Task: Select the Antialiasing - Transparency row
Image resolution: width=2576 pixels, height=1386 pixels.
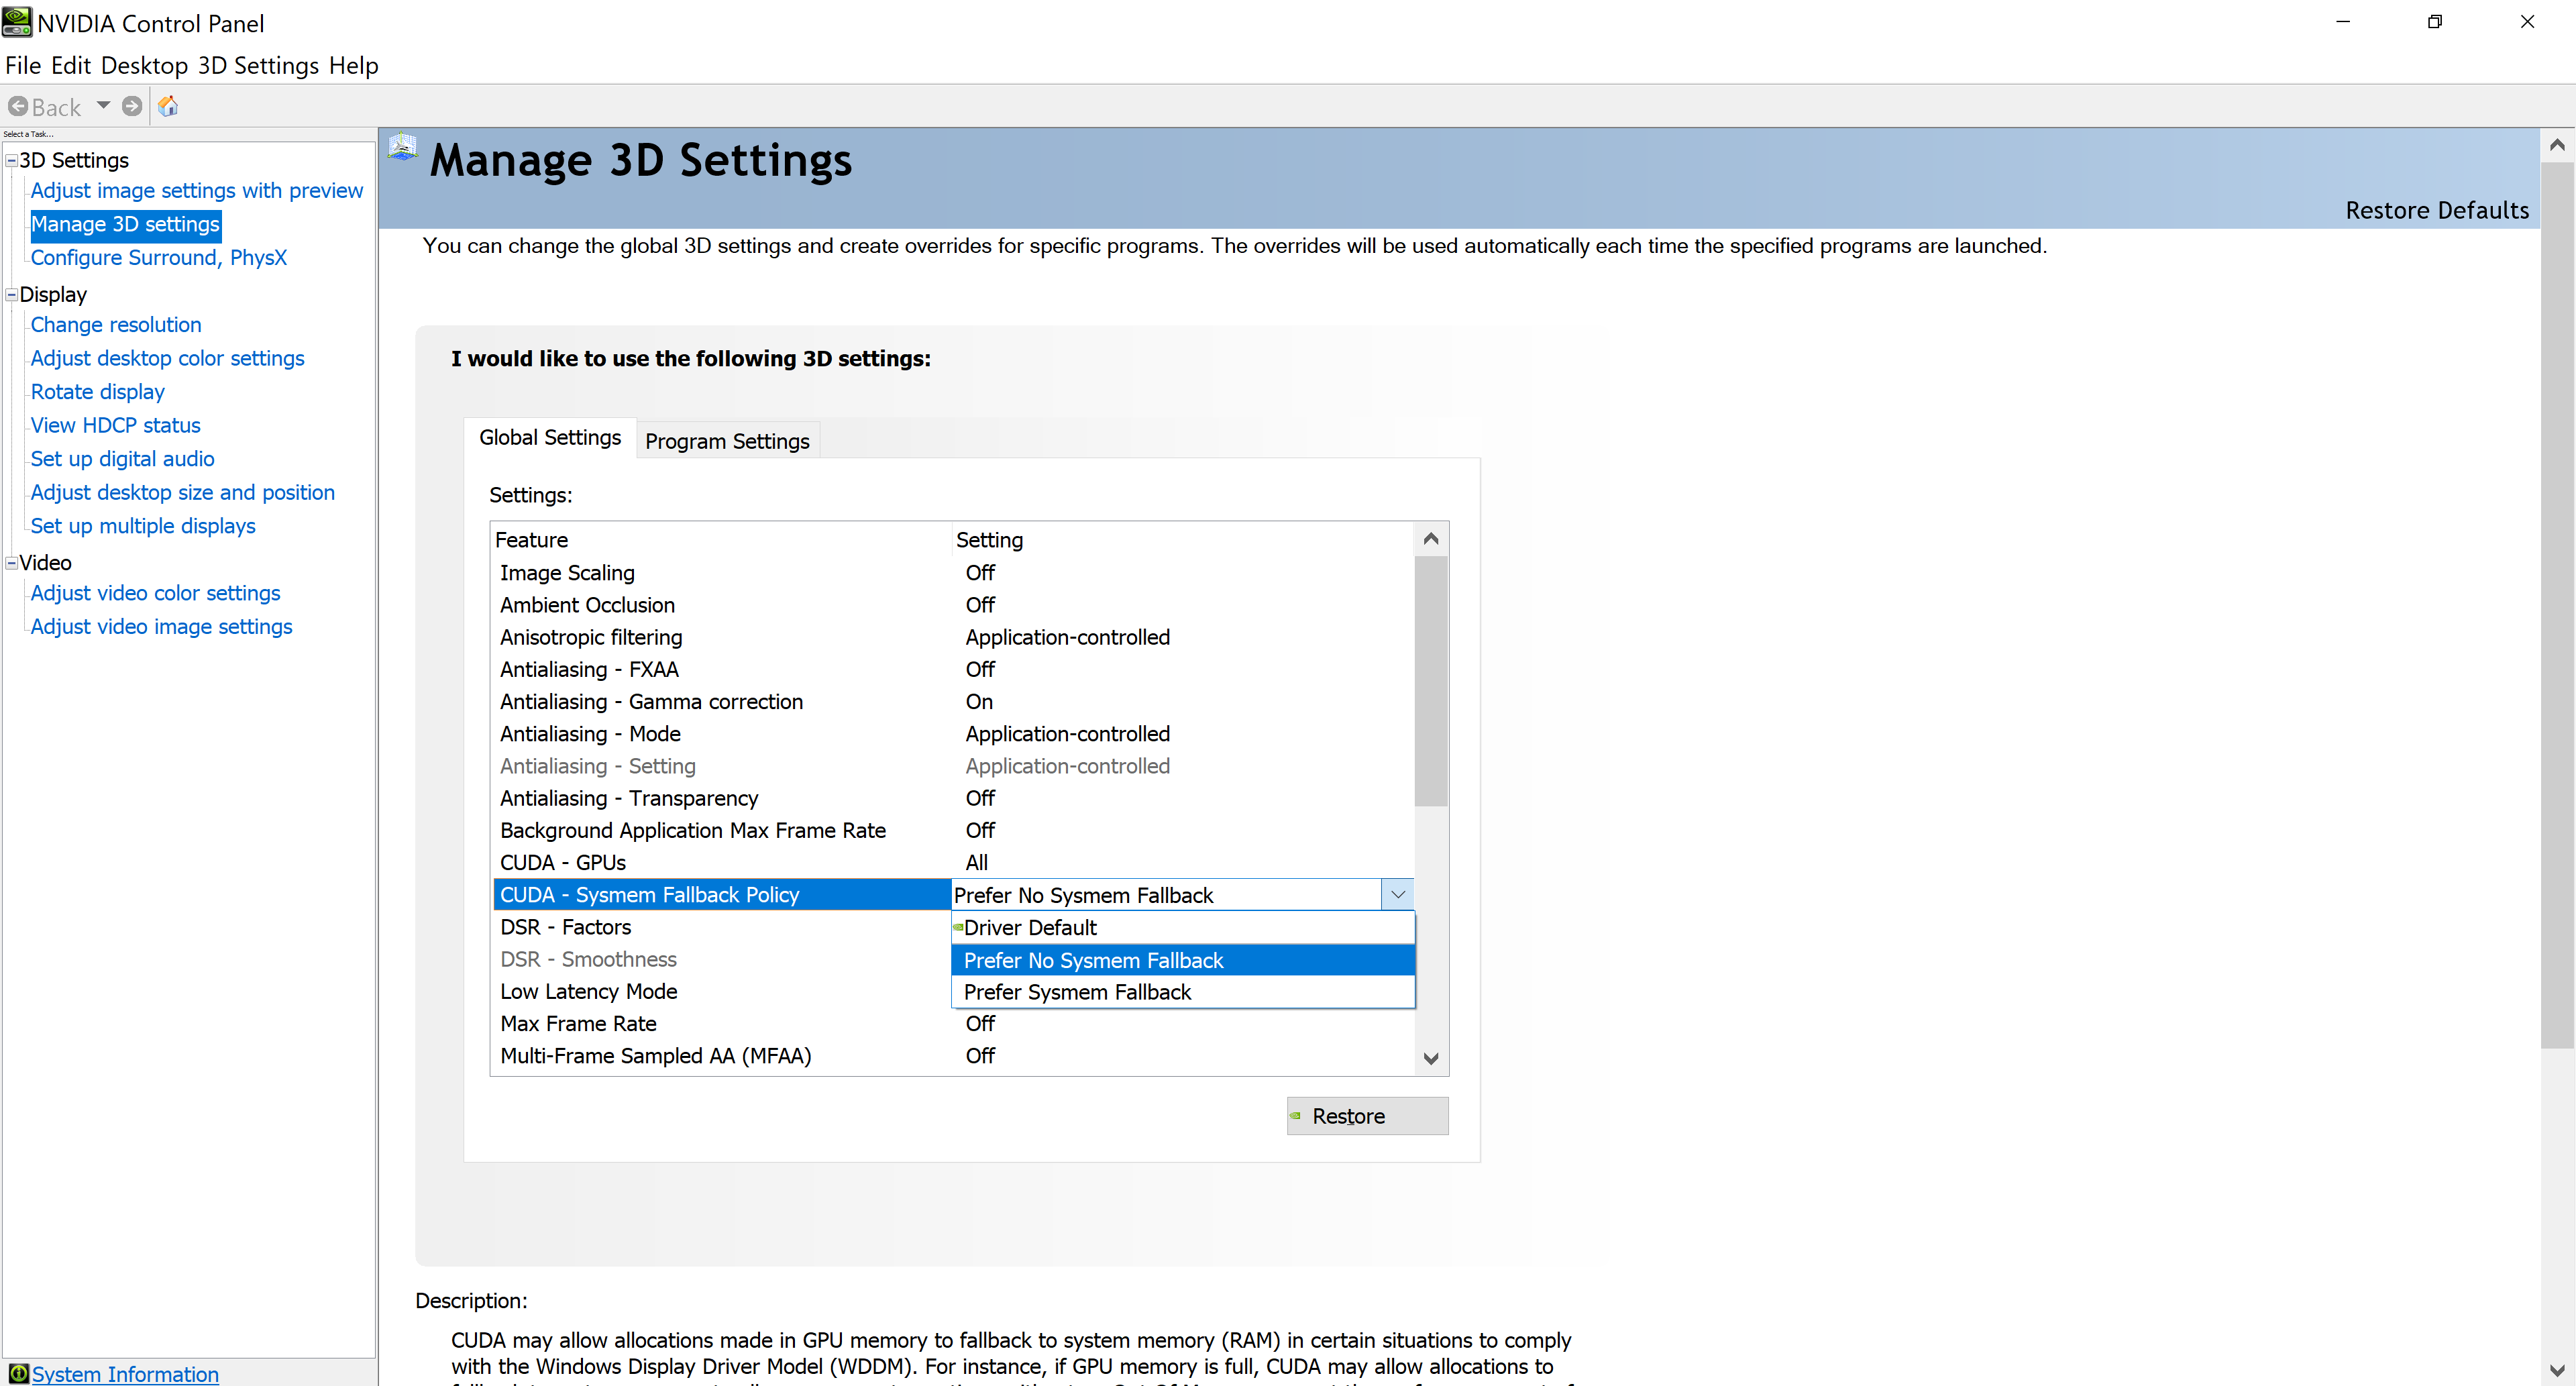Action: (x=954, y=798)
